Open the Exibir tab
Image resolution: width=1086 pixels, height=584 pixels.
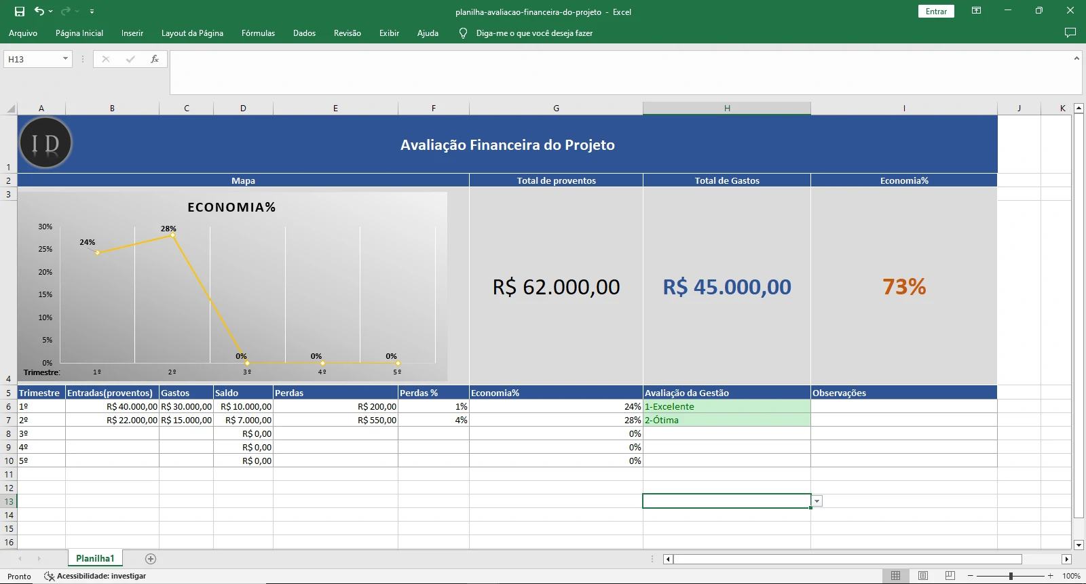click(x=389, y=33)
